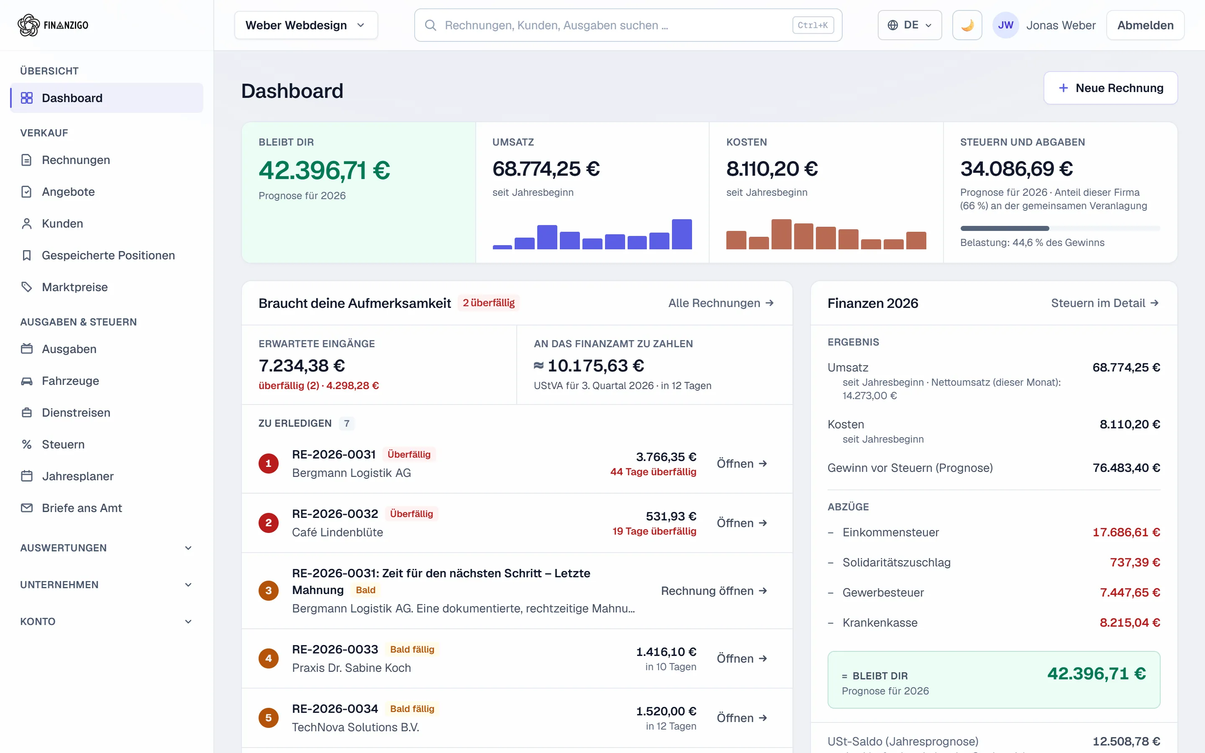Open Ausgaben in the sidebar
This screenshot has height=753, width=1205.
pyautogui.click(x=107, y=349)
